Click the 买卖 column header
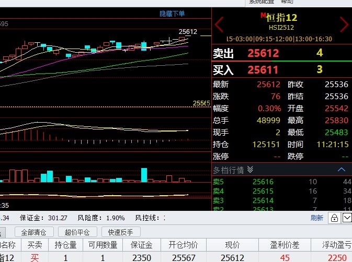Screen dimensions: 352x262 tap(35, 245)
